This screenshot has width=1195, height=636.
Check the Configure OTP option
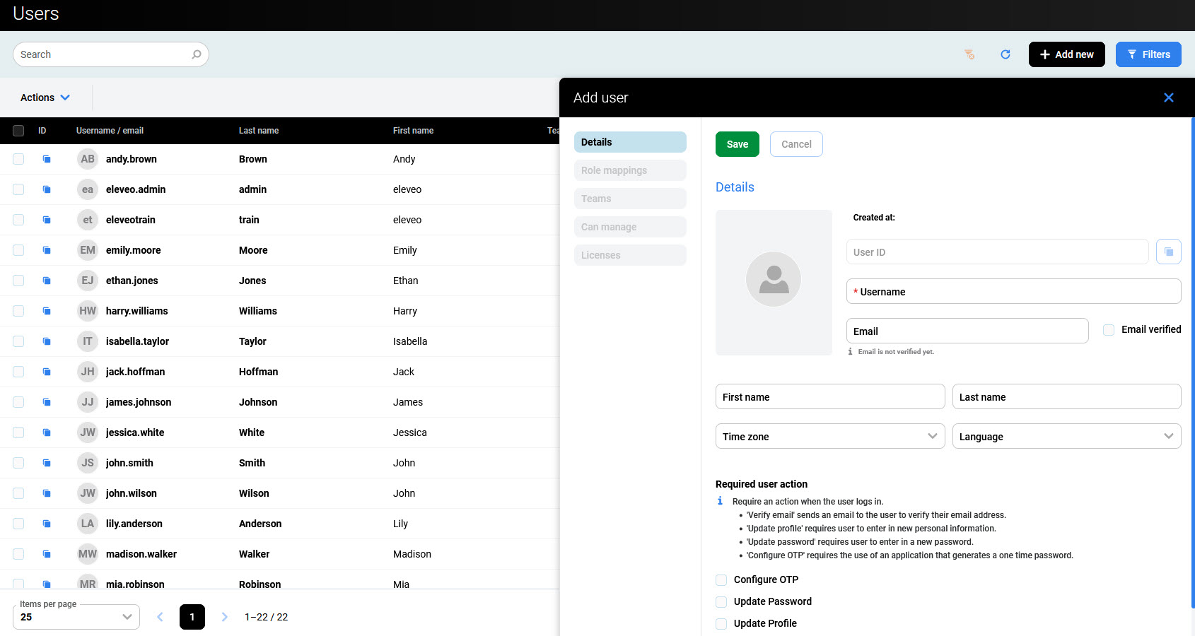721,580
